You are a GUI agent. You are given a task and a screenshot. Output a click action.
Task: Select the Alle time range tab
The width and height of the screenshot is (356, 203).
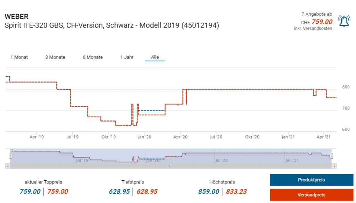pos(155,57)
